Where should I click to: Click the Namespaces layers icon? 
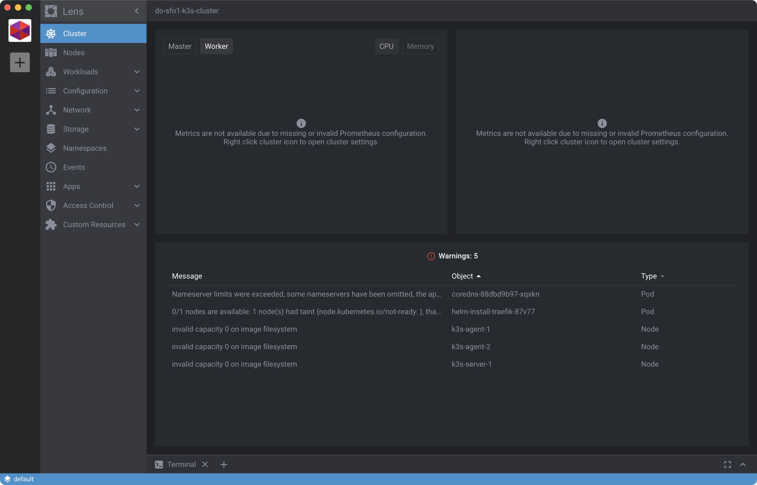tap(51, 148)
